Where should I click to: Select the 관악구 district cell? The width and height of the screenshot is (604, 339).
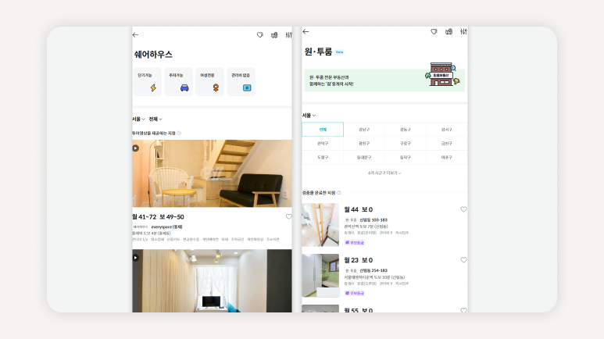click(323, 143)
